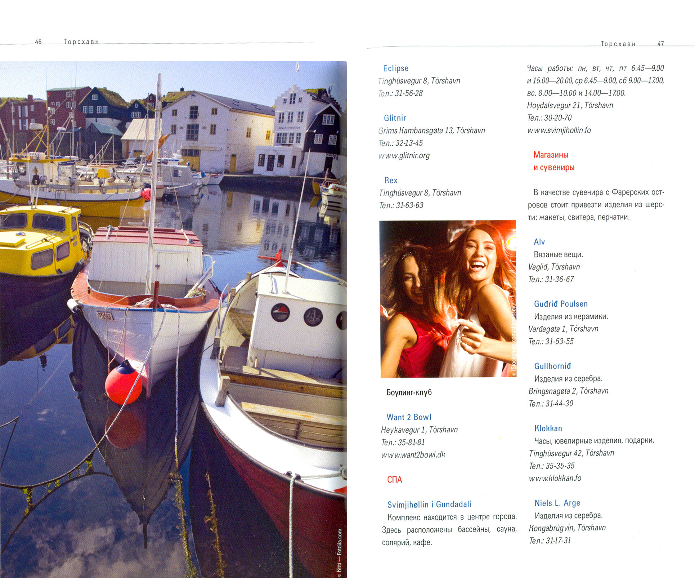Click the Боулинг-клуб caption text

pos(409,392)
